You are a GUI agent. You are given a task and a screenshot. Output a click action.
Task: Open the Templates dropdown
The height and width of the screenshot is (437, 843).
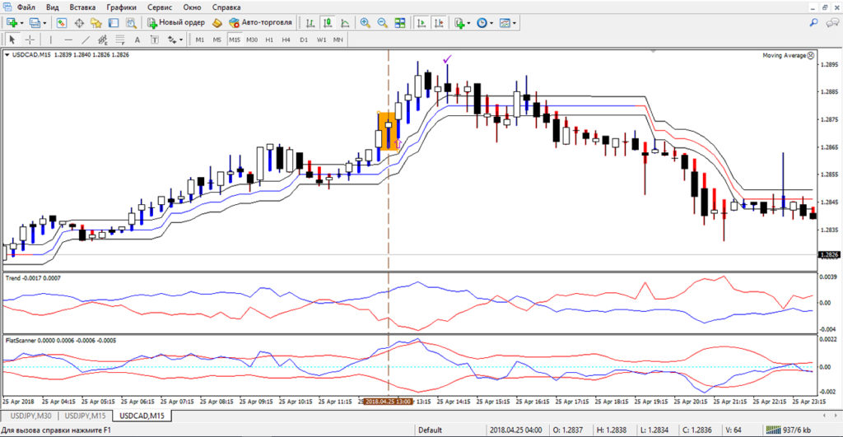[508, 23]
